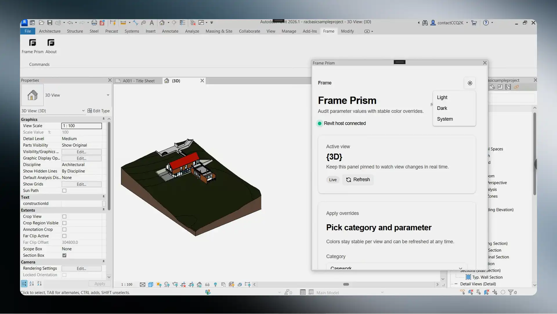Screen dimensions: 557x314
Task: Select Dark from the theme menu
Action: [442, 108]
